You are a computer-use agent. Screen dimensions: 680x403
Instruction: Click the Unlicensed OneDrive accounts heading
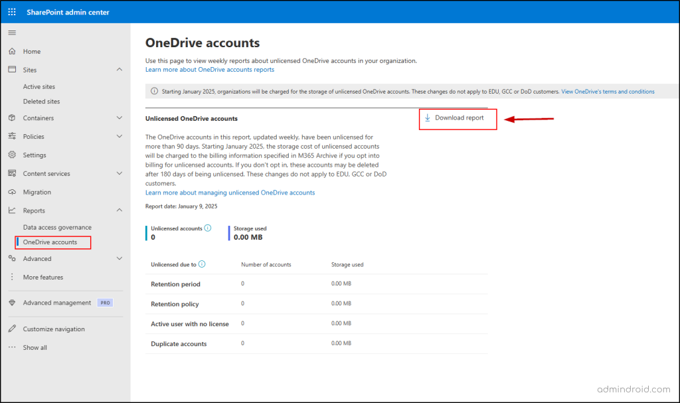click(191, 118)
